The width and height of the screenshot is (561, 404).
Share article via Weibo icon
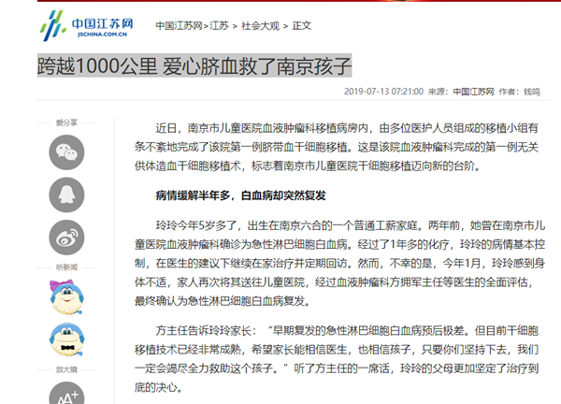point(66,238)
